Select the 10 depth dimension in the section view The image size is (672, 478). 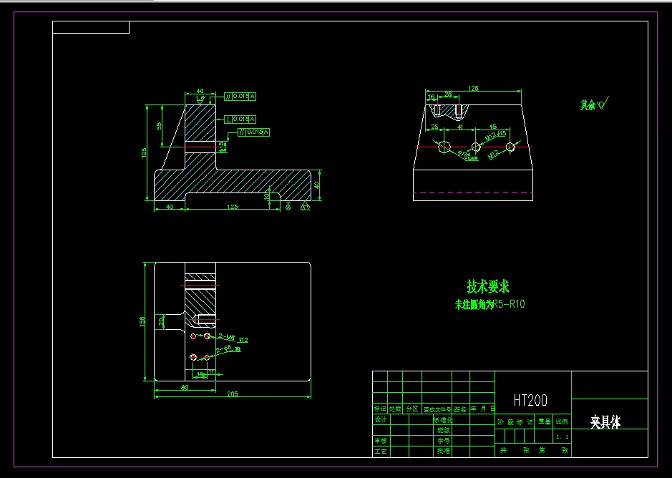266,197
